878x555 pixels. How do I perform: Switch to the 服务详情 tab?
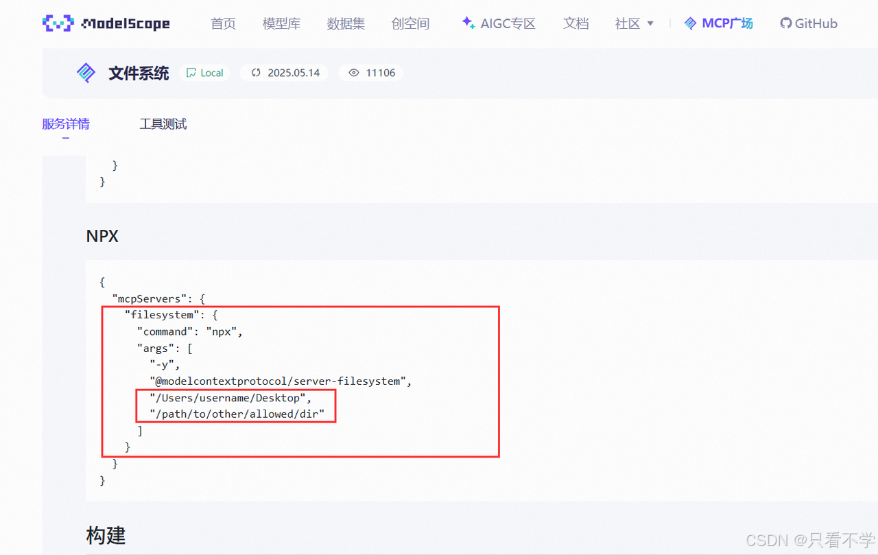pos(66,124)
